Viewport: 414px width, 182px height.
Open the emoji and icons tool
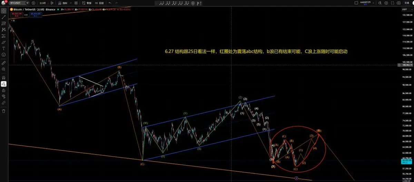coord(4,54)
